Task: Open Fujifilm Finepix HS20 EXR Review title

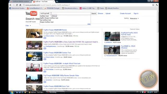Action: (x=55, y=30)
